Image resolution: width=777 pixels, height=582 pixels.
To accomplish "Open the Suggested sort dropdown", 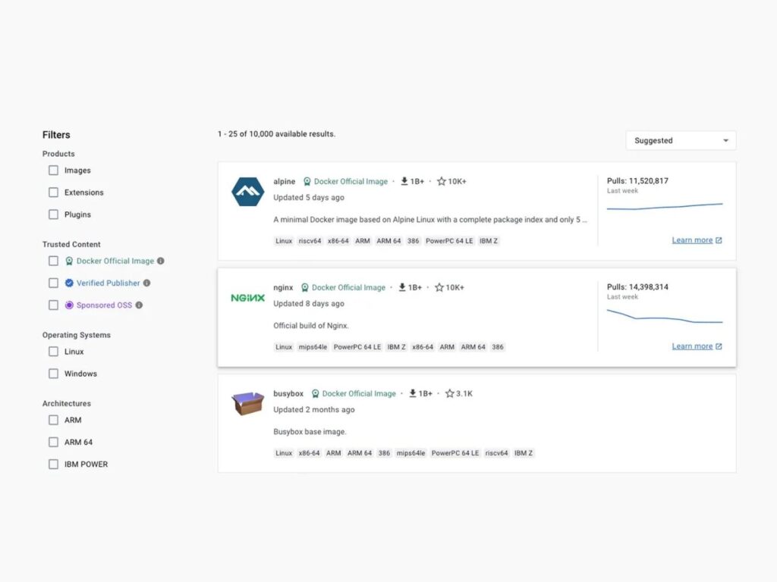I will pos(681,140).
